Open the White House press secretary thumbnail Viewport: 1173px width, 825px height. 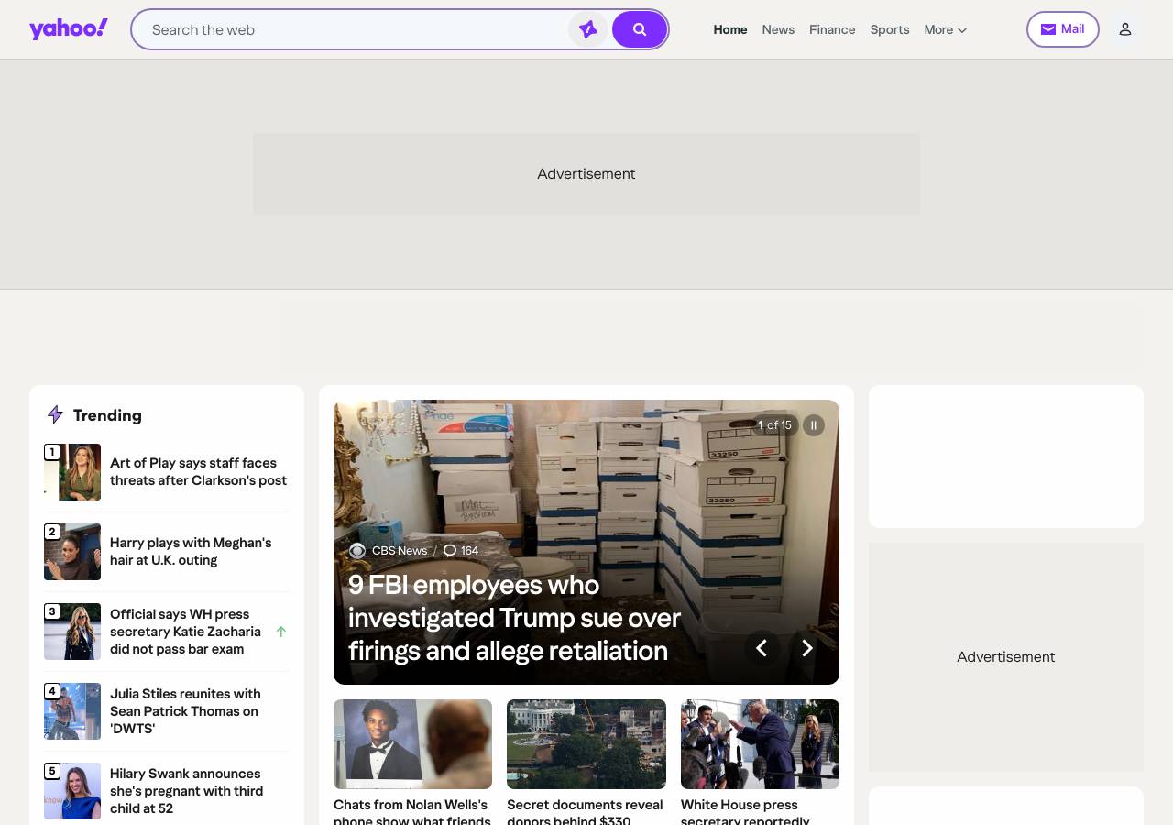760,744
